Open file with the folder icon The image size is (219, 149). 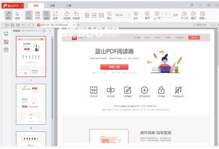pyautogui.click(x=7, y=25)
